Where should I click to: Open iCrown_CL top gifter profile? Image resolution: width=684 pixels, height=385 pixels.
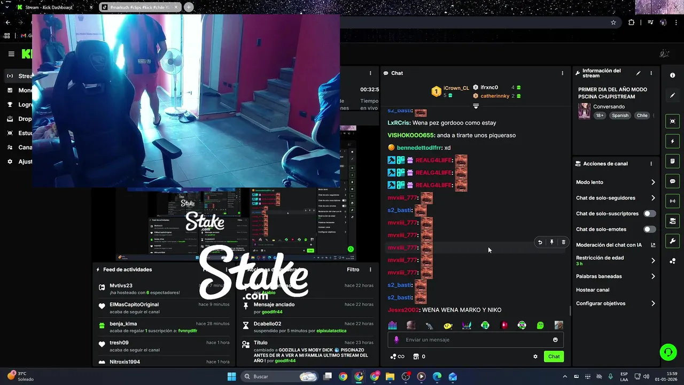pyautogui.click(x=456, y=88)
